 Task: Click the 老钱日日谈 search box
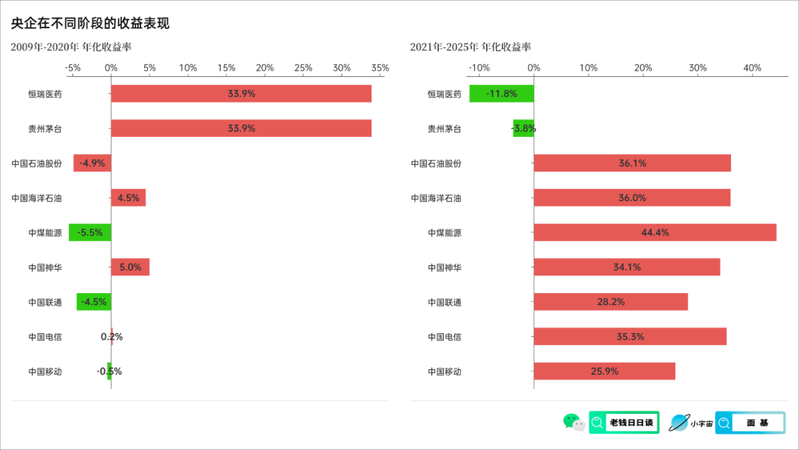[x=624, y=423]
